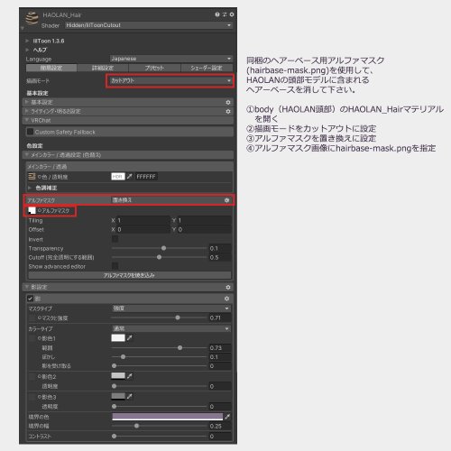451x451 pixels.
Task: Open material help icon in header
Action: (x=217, y=14)
